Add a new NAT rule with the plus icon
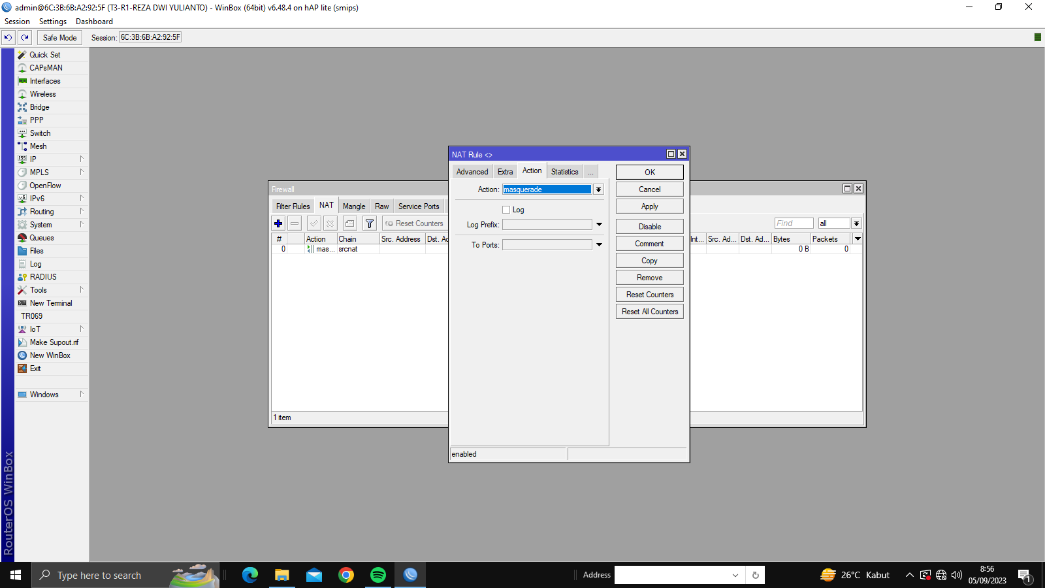This screenshot has width=1045, height=588. [x=278, y=223]
